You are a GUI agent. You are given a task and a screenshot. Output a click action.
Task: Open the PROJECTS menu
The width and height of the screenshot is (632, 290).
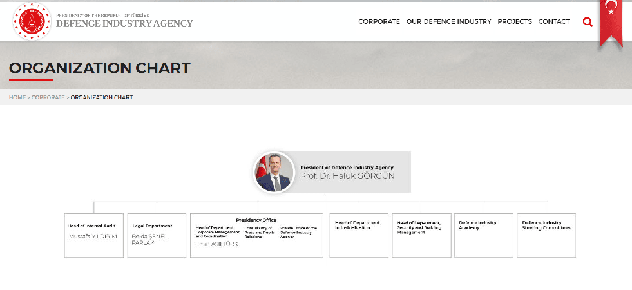click(515, 21)
